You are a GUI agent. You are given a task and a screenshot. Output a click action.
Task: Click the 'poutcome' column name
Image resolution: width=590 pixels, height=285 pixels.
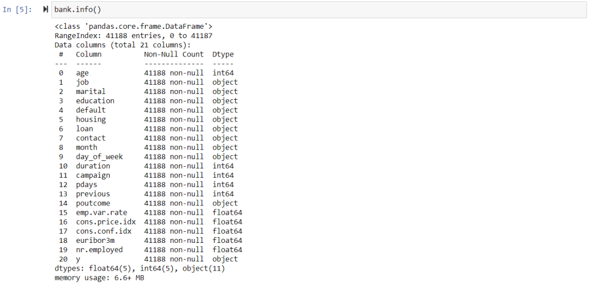[93, 203]
